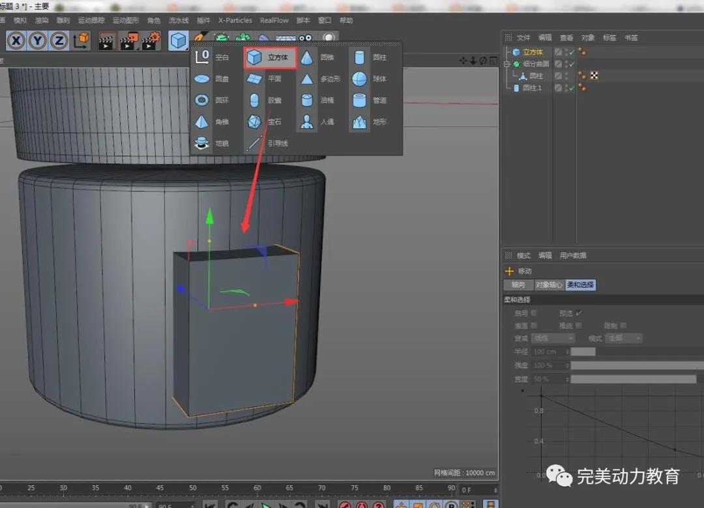Open the 模式 dropdown showing 全部
This screenshot has height=508, width=704.
click(x=624, y=339)
